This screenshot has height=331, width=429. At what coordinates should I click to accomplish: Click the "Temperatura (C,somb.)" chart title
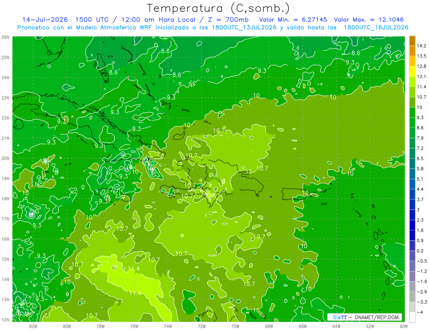click(218, 8)
